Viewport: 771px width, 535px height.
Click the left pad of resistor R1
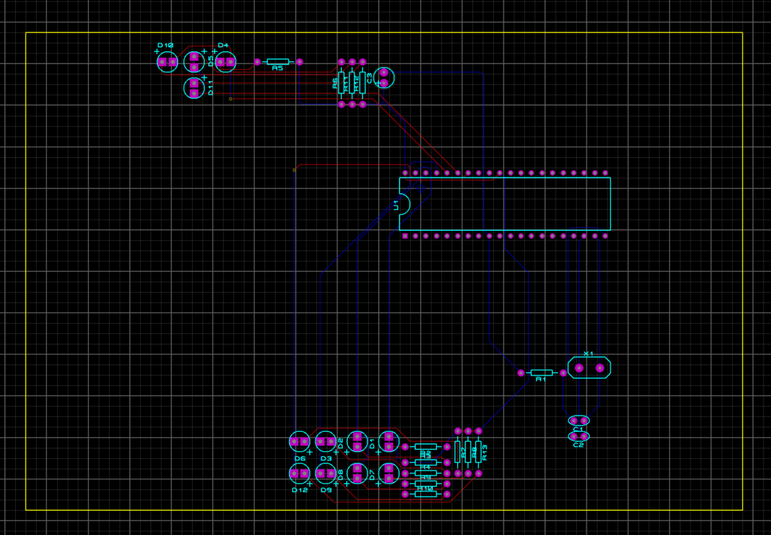coord(521,372)
